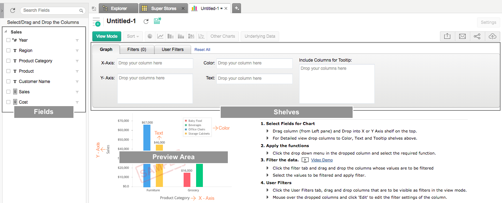Click the Sales column numeric type icon
This screenshot has width=502, height=203.
[15, 92]
